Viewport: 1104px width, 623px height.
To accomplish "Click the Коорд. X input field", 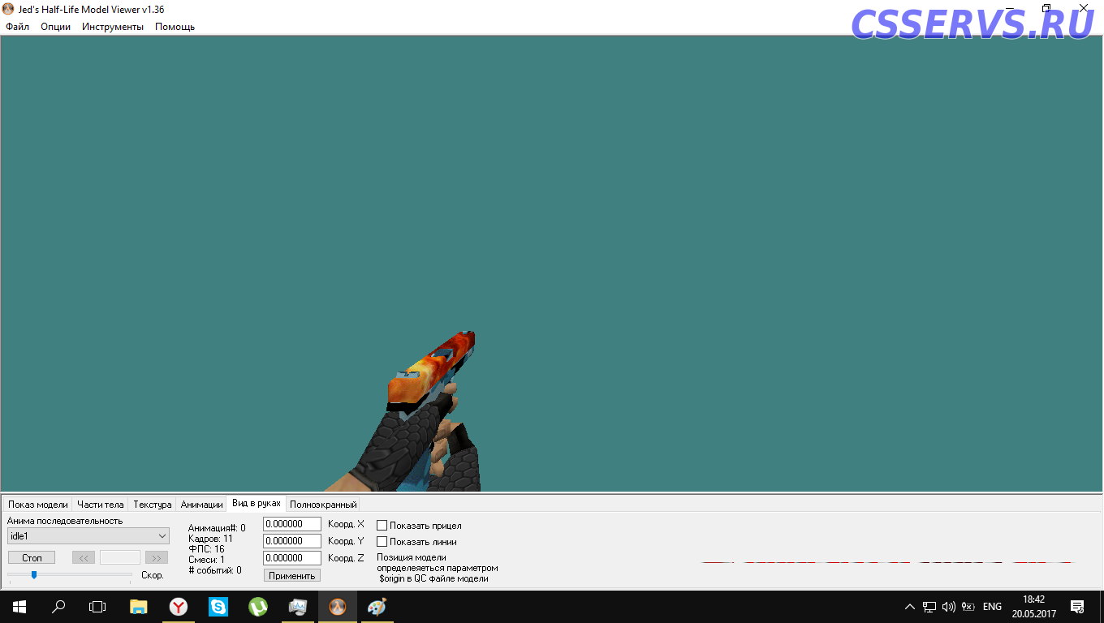I will [292, 524].
